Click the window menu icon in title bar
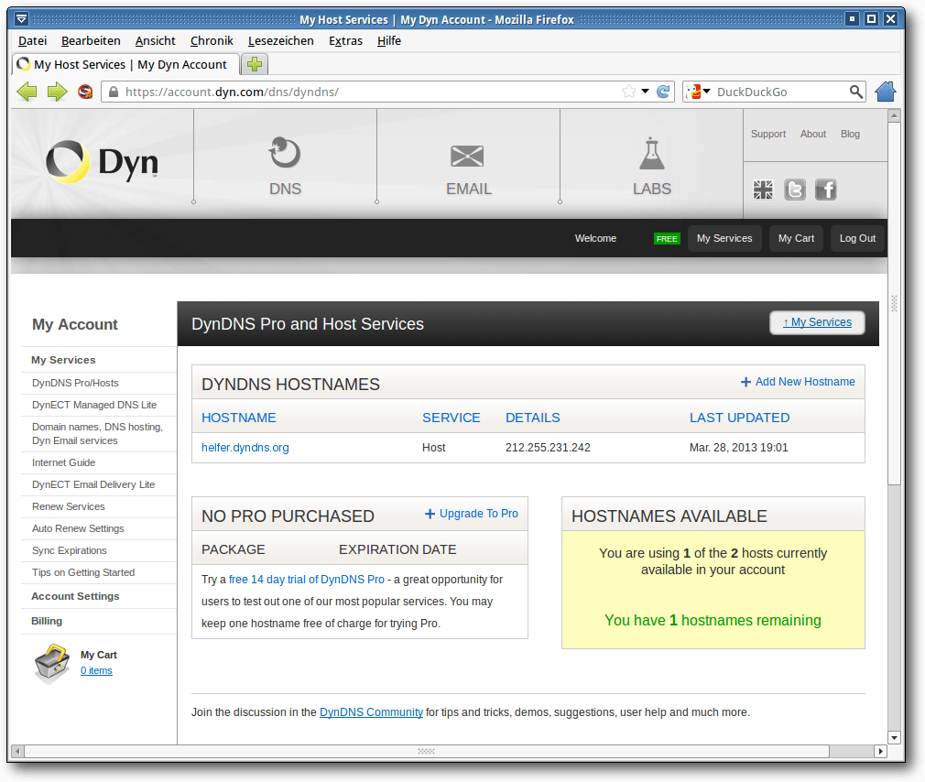The width and height of the screenshot is (925, 782). coord(21,19)
